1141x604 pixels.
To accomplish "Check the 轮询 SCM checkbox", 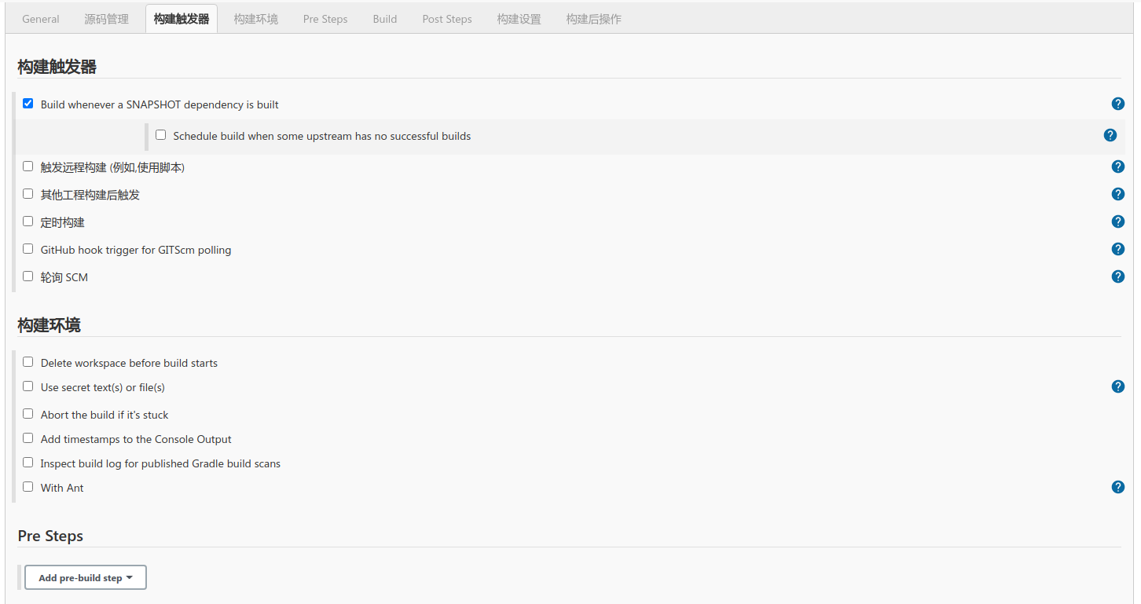I will [28, 276].
